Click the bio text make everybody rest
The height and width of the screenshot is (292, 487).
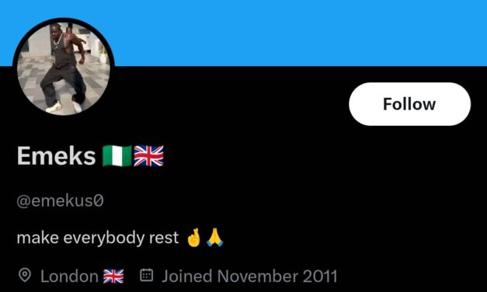coord(98,238)
